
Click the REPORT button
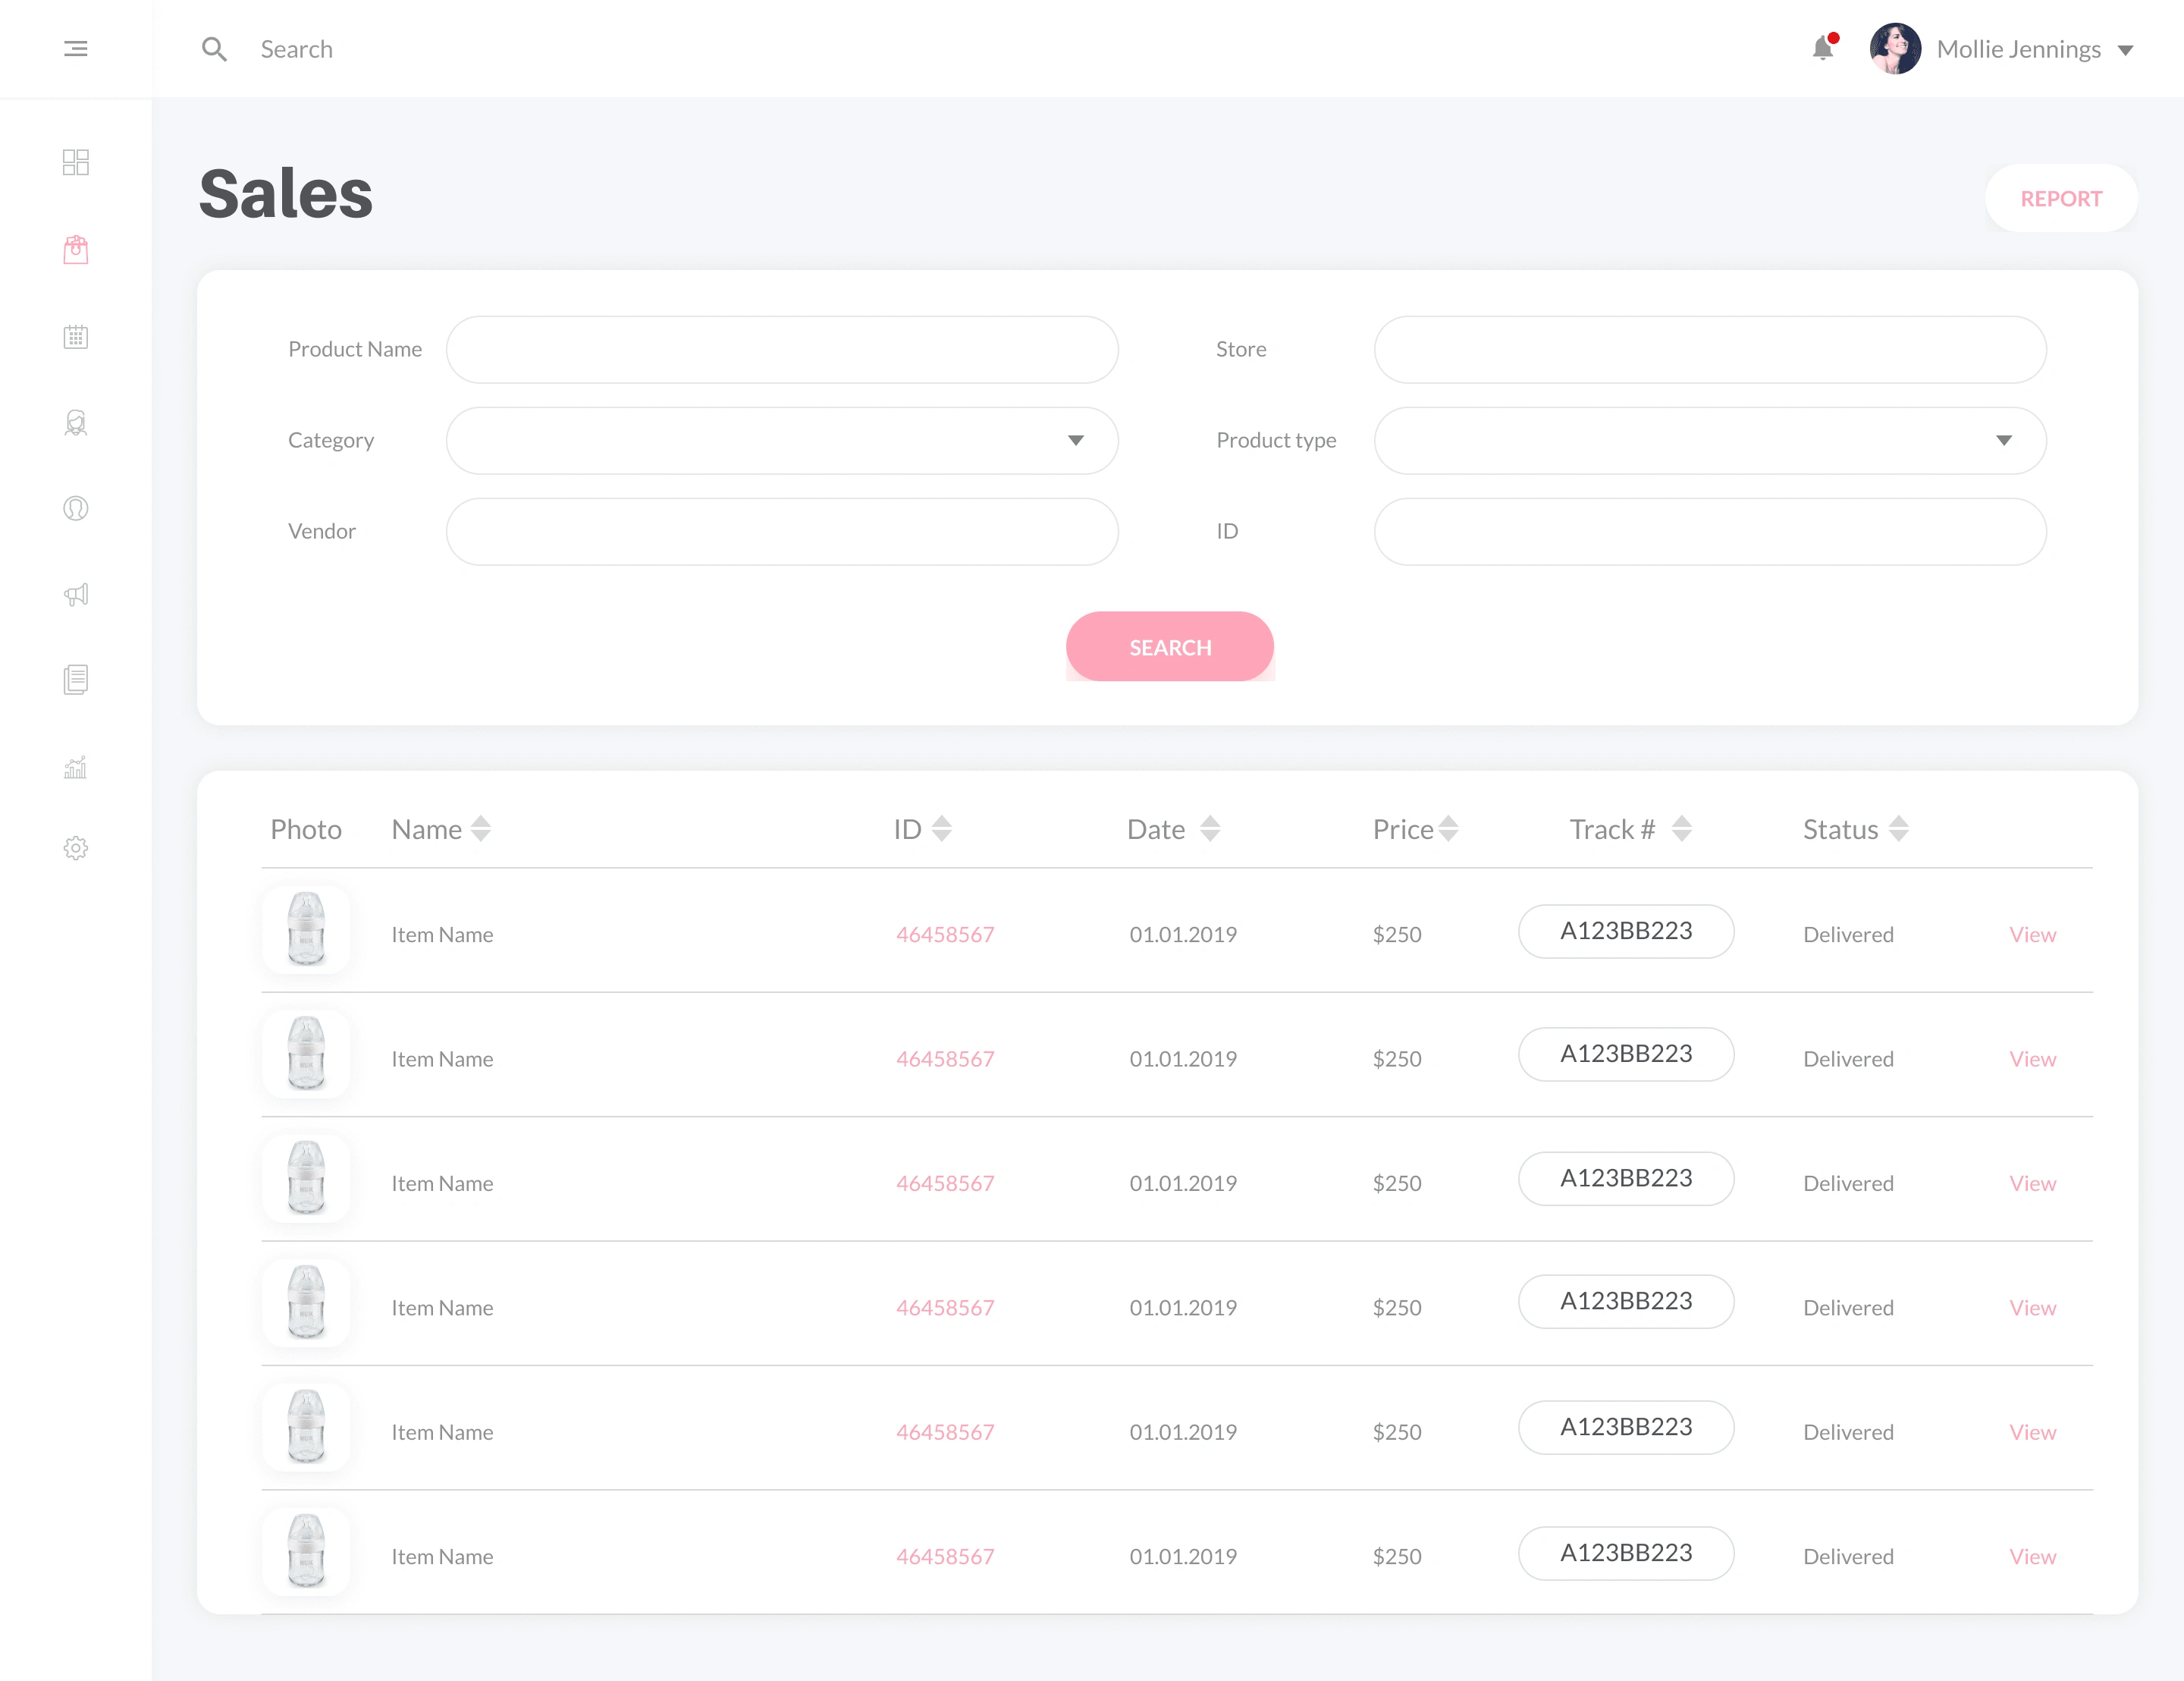(2060, 198)
